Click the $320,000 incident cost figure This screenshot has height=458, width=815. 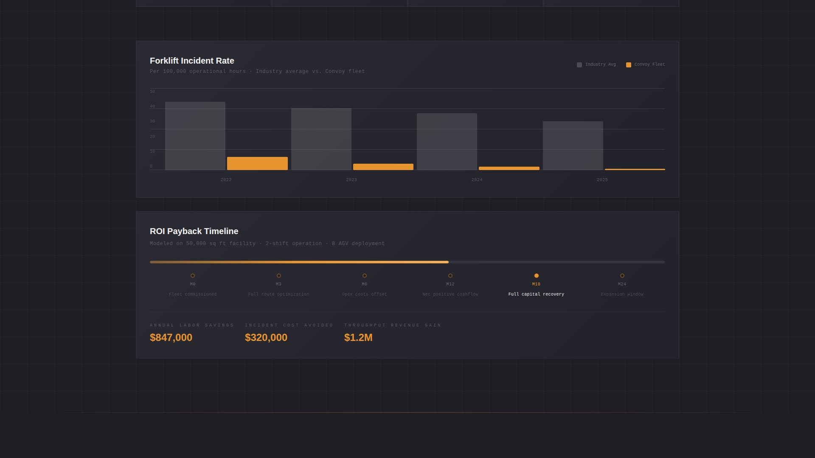tap(266, 338)
